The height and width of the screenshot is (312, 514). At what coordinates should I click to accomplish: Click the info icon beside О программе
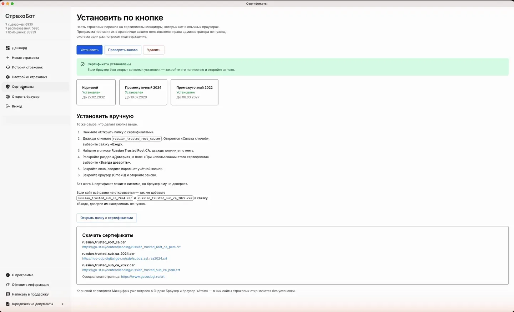click(8, 275)
